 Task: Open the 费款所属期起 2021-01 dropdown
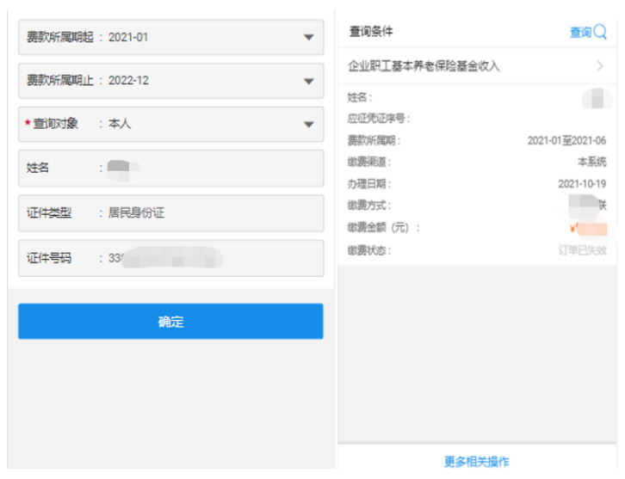[170, 38]
